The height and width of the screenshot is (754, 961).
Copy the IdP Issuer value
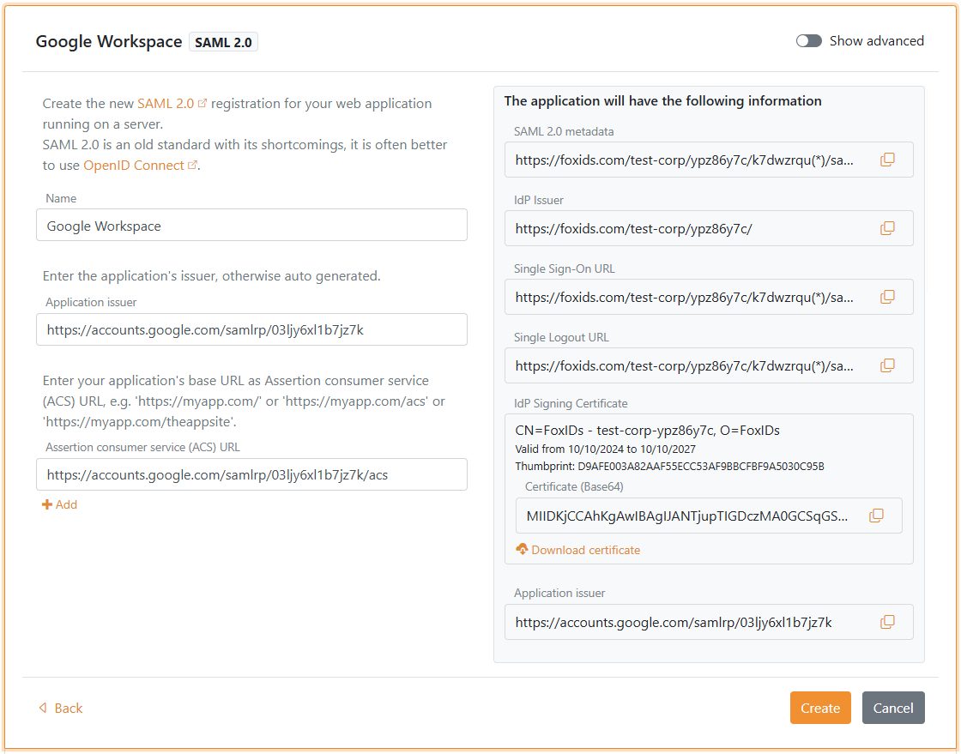[887, 228]
